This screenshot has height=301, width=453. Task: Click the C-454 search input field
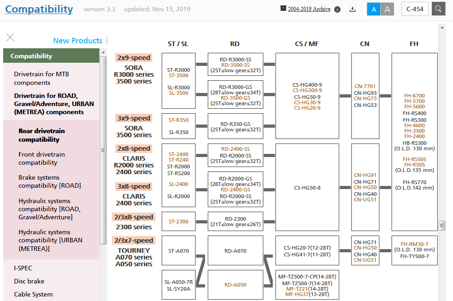tap(415, 9)
